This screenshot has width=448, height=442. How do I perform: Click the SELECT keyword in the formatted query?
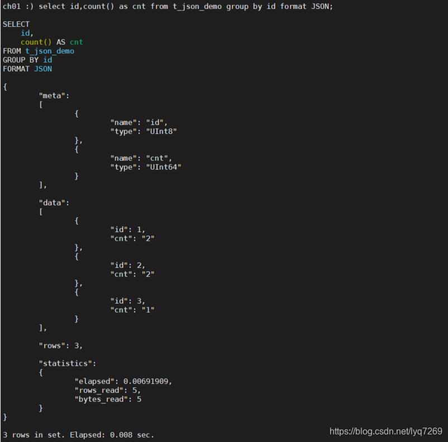16,24
